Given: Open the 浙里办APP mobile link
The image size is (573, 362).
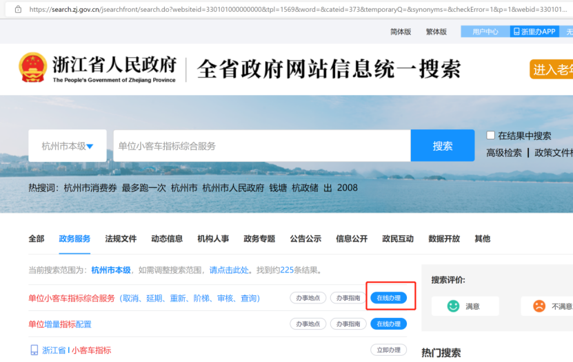Looking at the screenshot, I should click(x=534, y=32).
